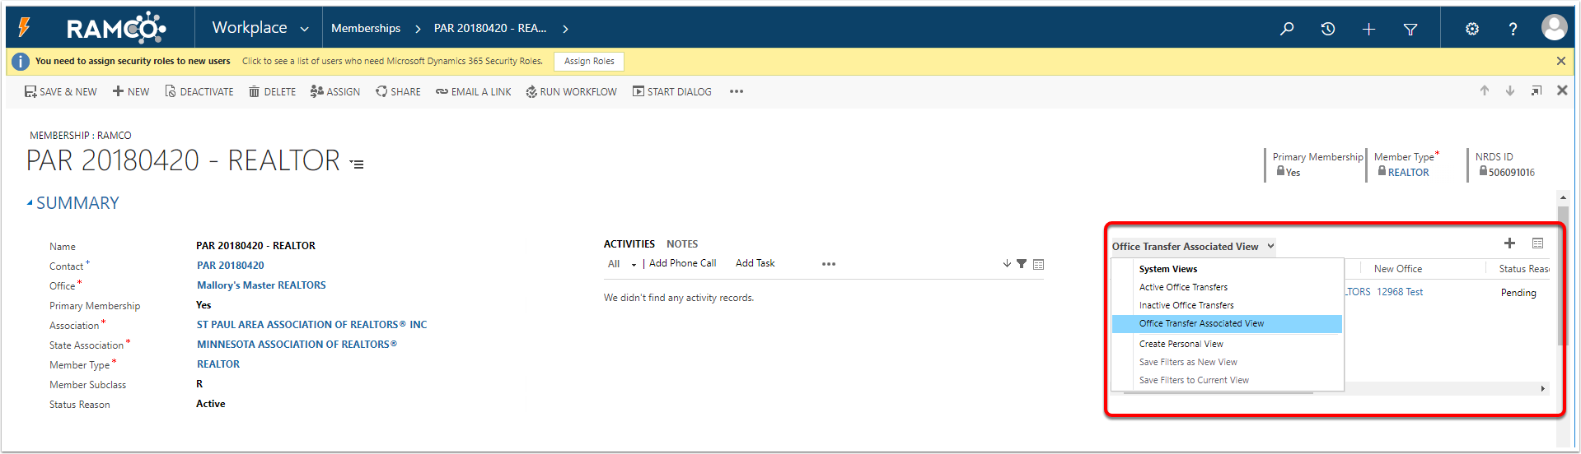Click Add Phone Call
This screenshot has width=1581, height=454.
click(683, 263)
